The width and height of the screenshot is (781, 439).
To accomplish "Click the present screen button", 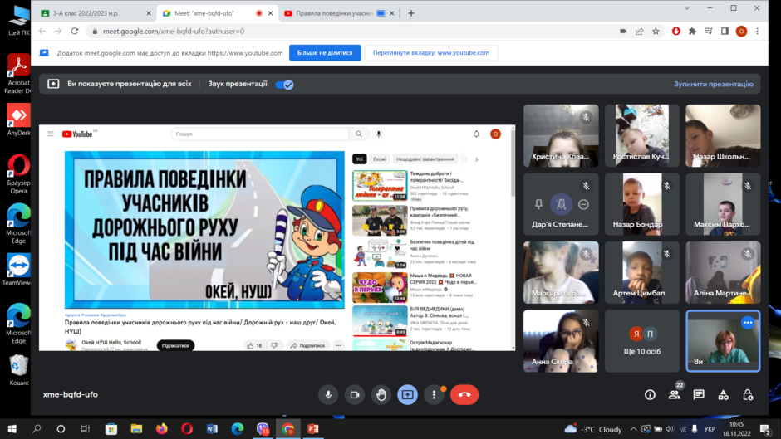I will [x=407, y=395].
